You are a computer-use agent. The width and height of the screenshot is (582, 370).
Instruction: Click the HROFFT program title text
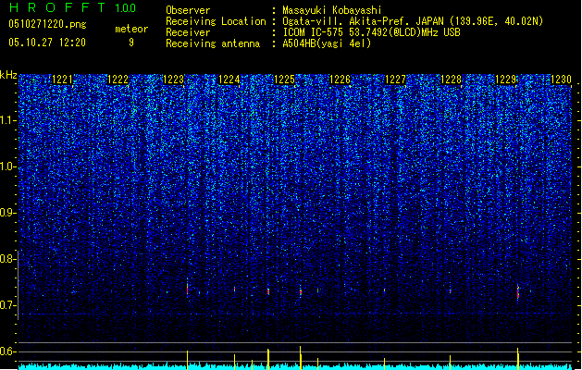(x=56, y=7)
